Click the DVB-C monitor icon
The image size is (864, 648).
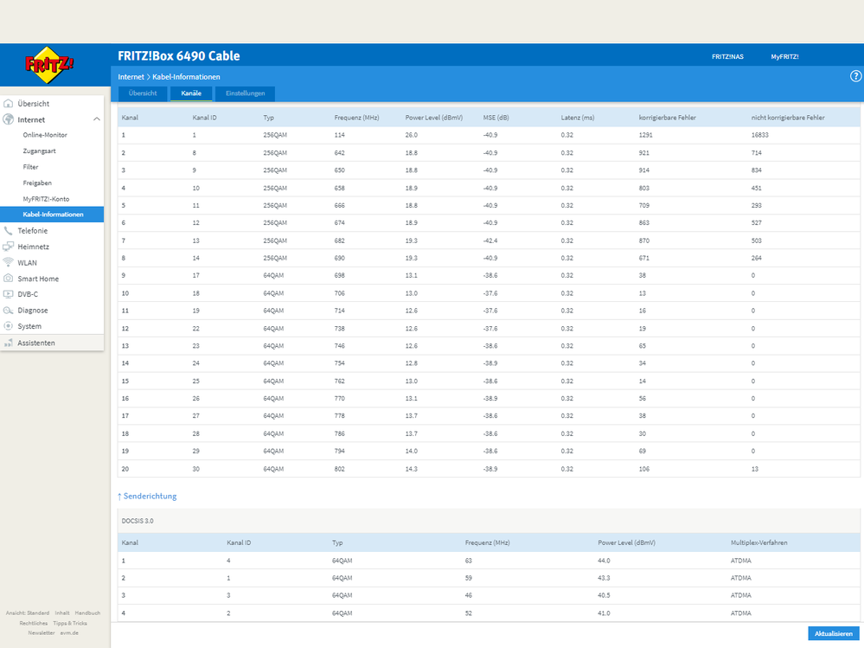click(x=9, y=294)
